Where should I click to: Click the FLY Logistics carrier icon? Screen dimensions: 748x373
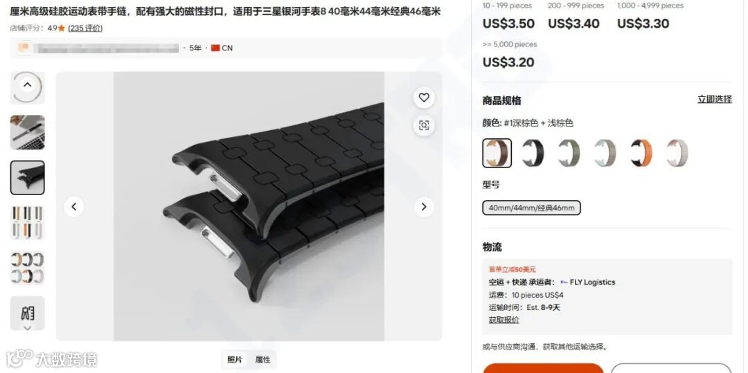[x=564, y=282]
